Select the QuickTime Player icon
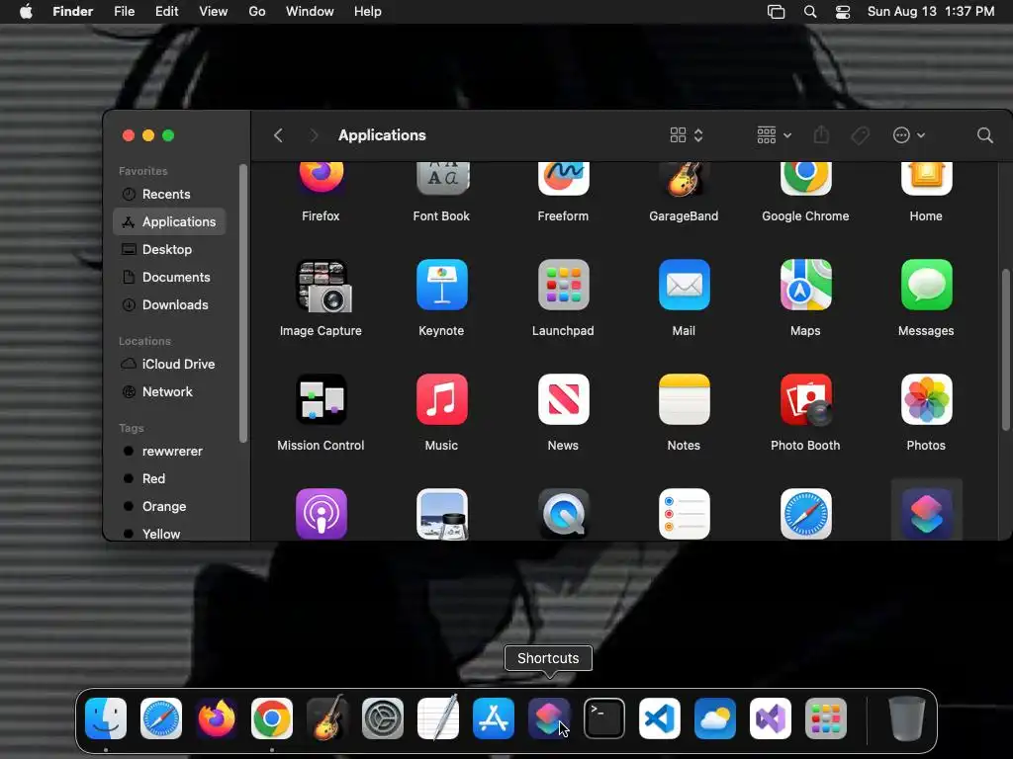Screen dimensions: 1013x759 point(563,514)
